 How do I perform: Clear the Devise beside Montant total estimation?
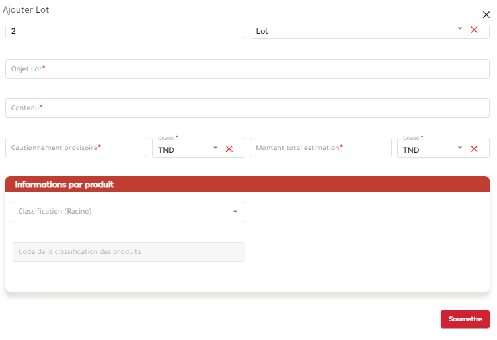tap(474, 149)
